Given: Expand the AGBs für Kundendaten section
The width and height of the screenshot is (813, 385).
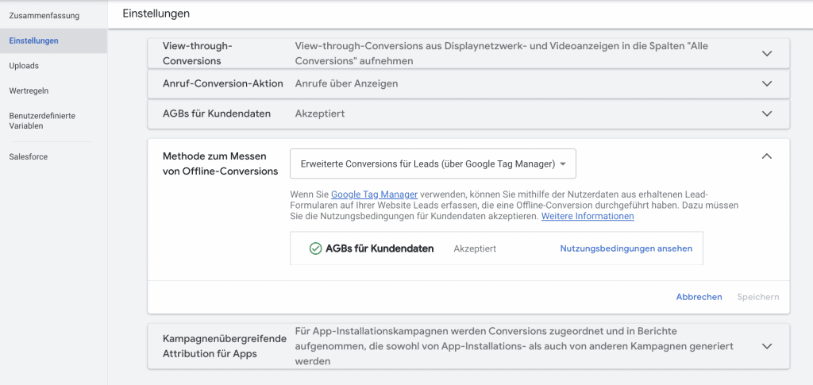Looking at the screenshot, I should (766, 114).
